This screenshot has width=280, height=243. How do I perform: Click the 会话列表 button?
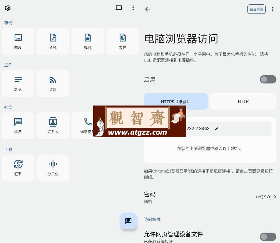coord(256,9)
